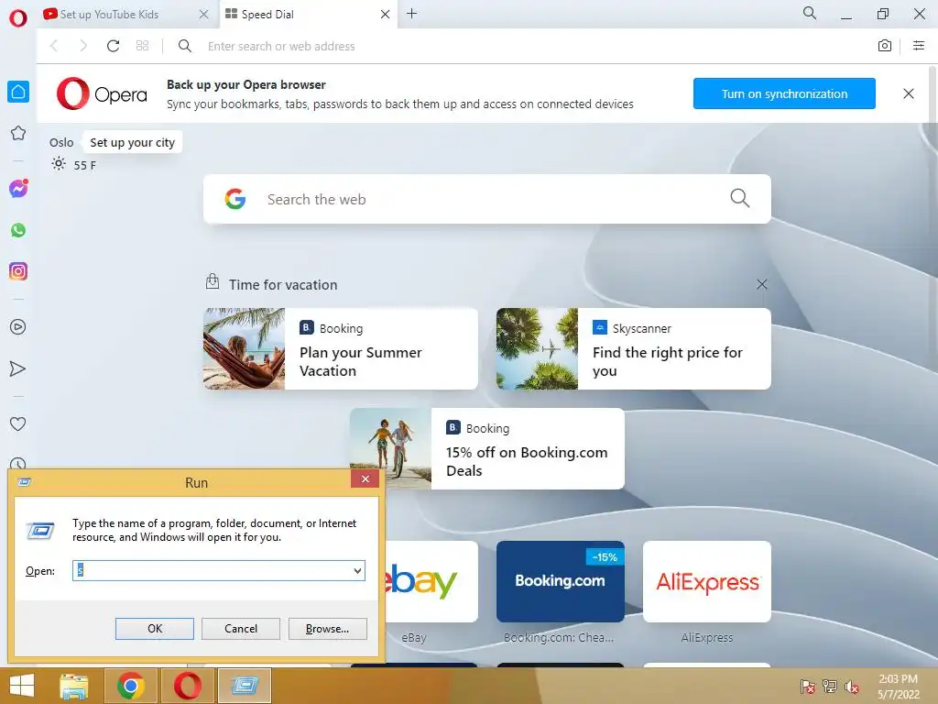Open the Opera main menu logo
938x704 pixels.
coord(18,17)
